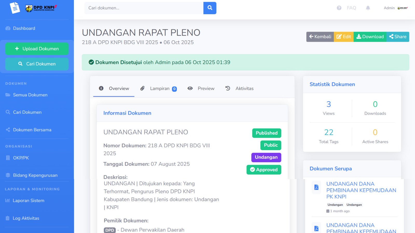
Task: Open the notifications bell icon
Action: pyautogui.click(x=368, y=8)
